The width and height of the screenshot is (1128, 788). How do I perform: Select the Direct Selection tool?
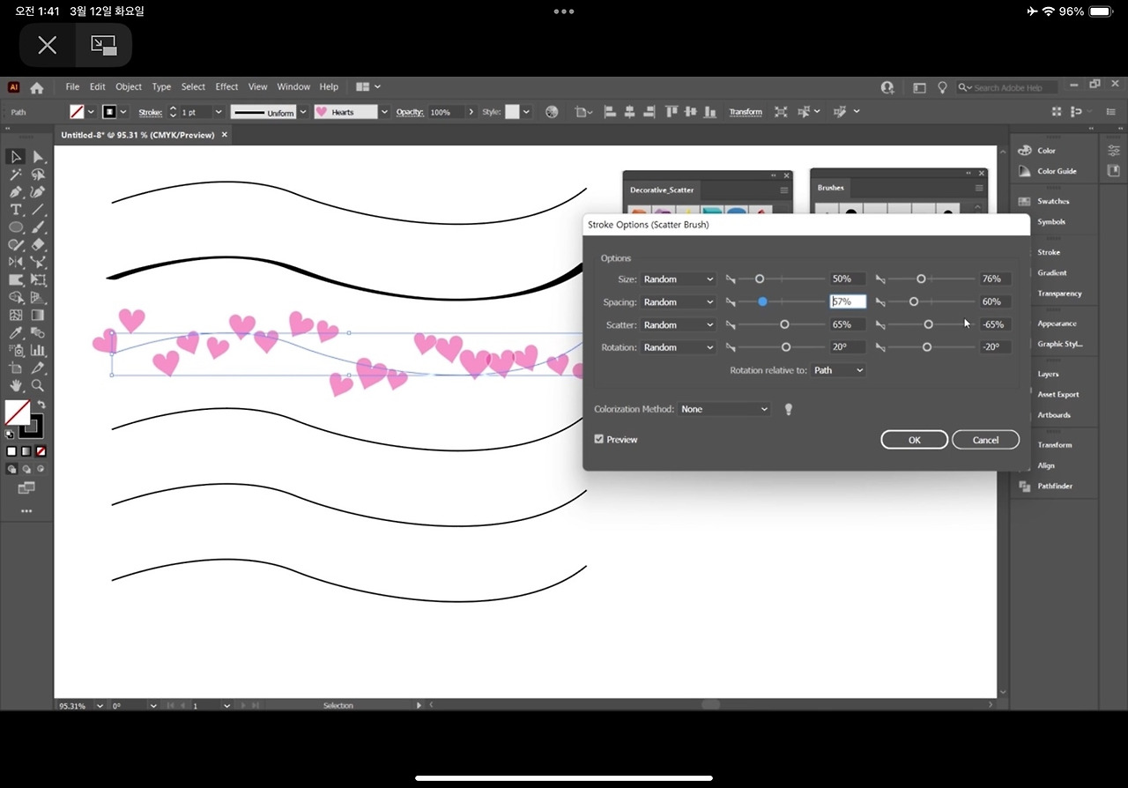pos(38,157)
